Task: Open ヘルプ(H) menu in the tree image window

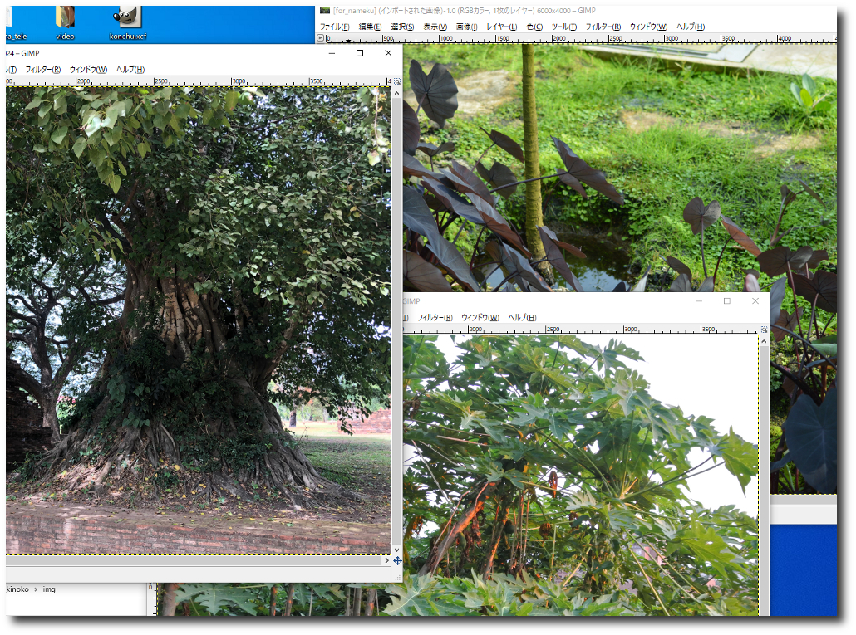Action: click(x=130, y=69)
